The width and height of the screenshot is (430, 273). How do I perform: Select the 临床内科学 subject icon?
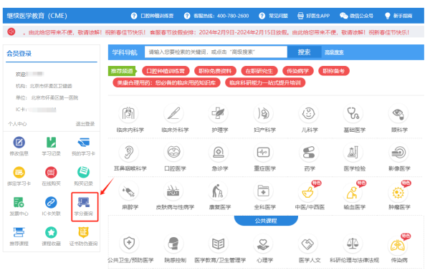tap(128, 113)
